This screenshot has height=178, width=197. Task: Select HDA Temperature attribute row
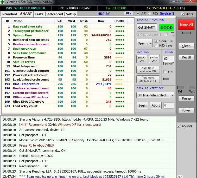(x=68, y=84)
